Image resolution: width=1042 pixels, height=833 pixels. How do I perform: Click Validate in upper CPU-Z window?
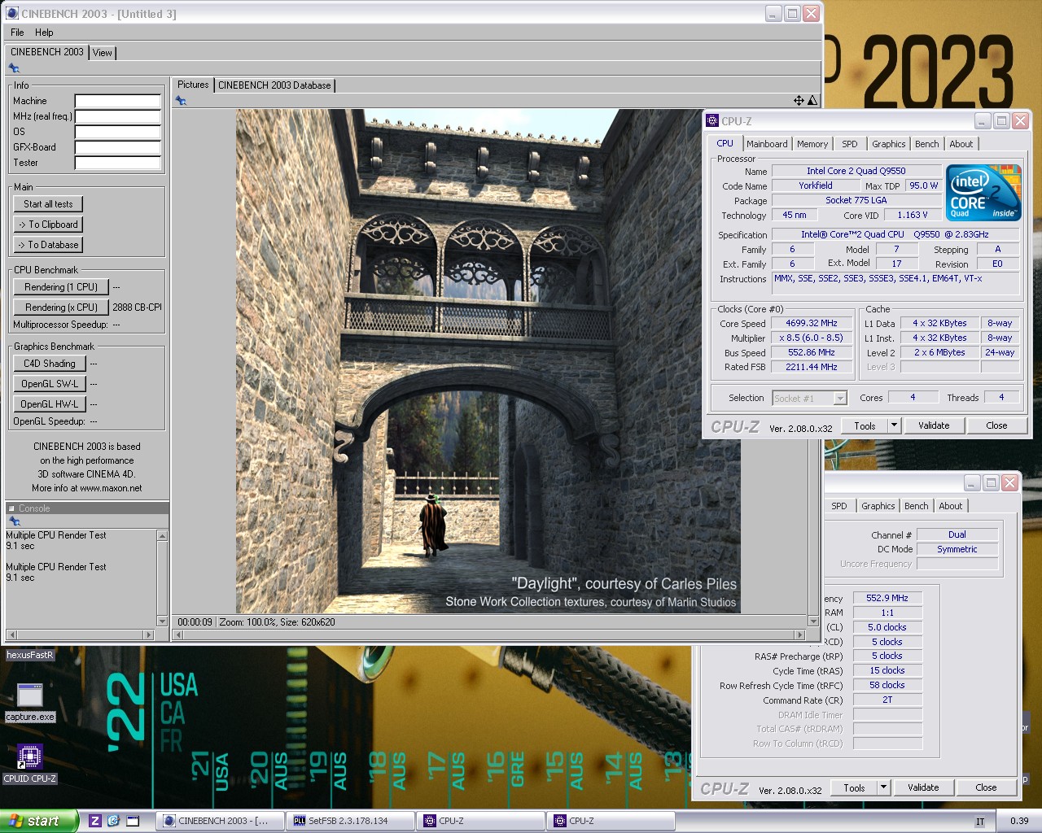(x=934, y=425)
